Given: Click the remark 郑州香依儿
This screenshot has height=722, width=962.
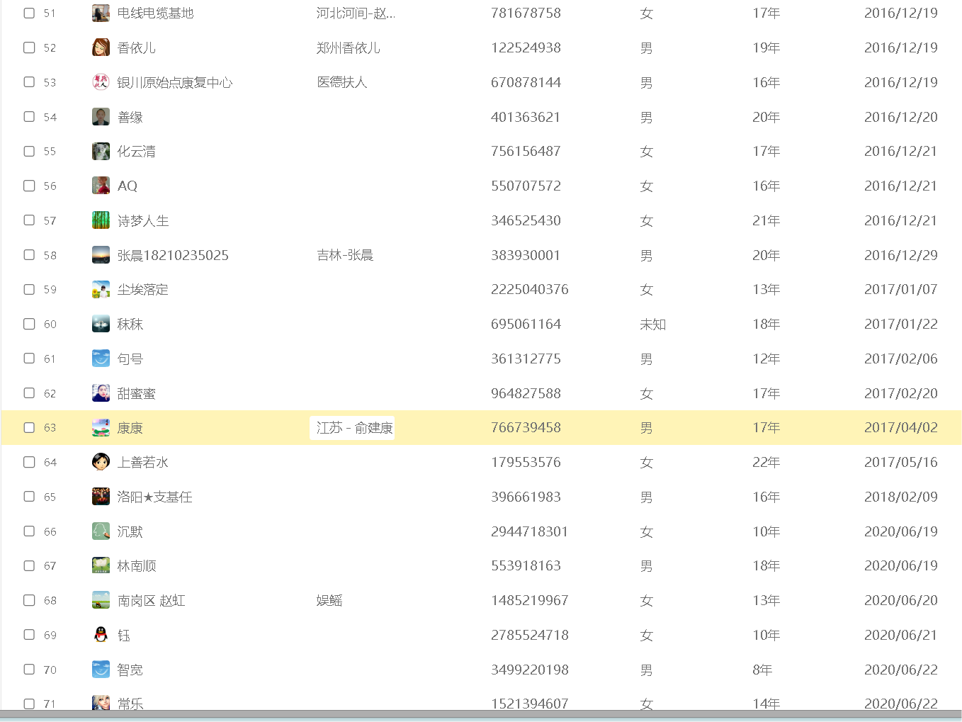Looking at the screenshot, I should click(x=348, y=48).
